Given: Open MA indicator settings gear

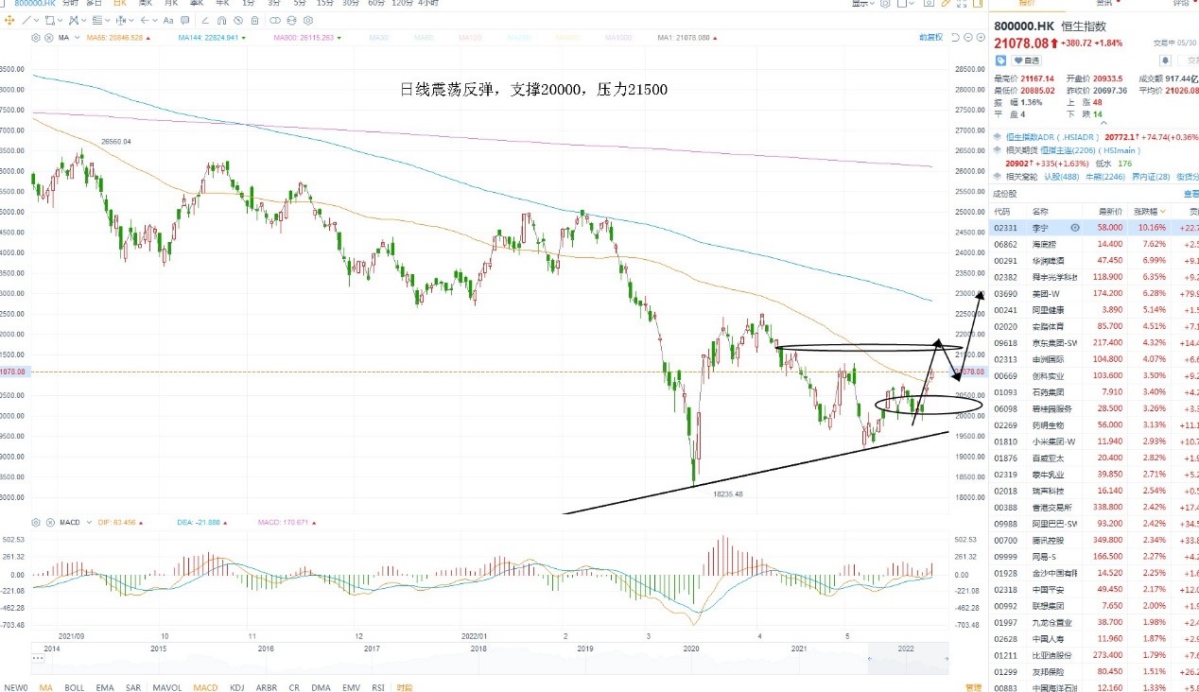Looking at the screenshot, I should tap(36, 38).
